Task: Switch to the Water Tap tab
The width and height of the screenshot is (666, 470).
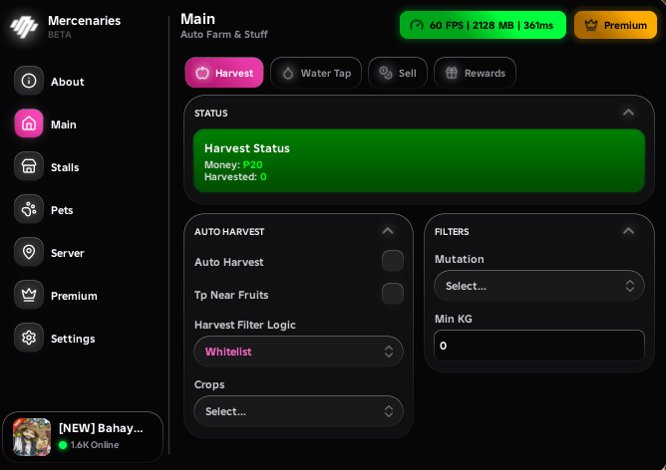Action: (x=316, y=73)
